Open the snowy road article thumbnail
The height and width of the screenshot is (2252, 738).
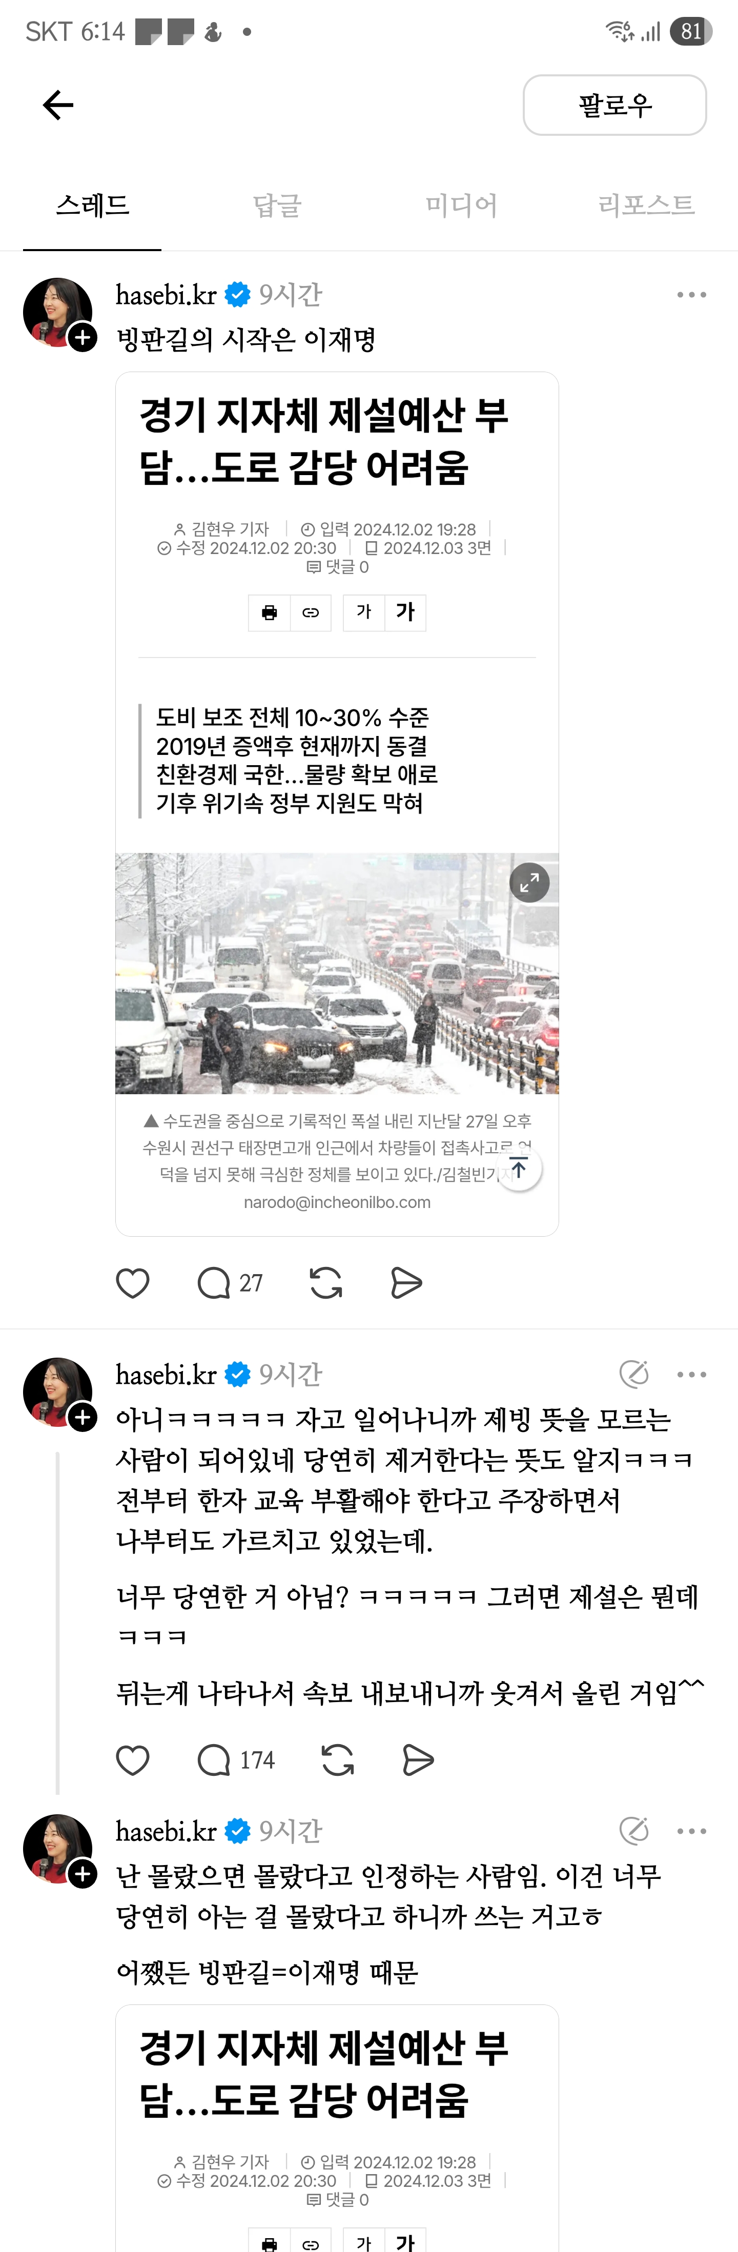coord(337,973)
